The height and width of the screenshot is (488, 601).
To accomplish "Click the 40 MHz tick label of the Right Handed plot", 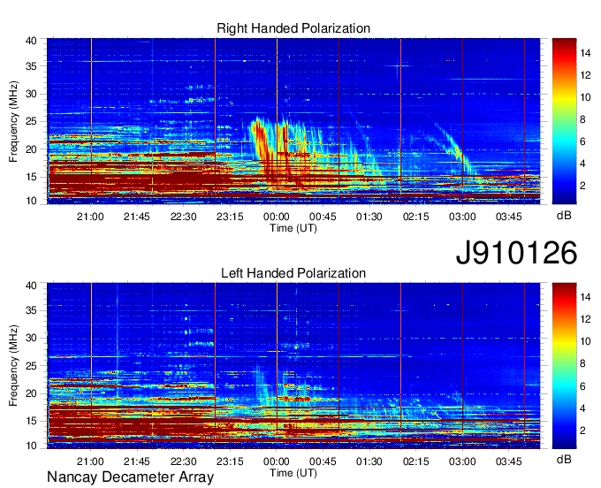I will tap(31, 41).
